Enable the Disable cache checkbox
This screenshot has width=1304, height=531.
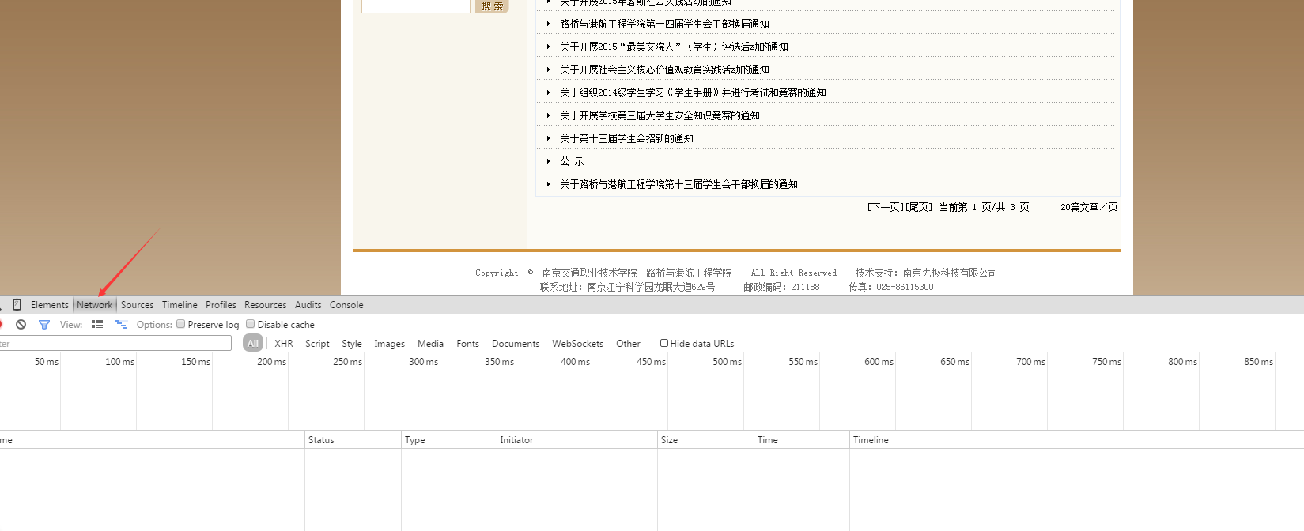pyautogui.click(x=251, y=324)
